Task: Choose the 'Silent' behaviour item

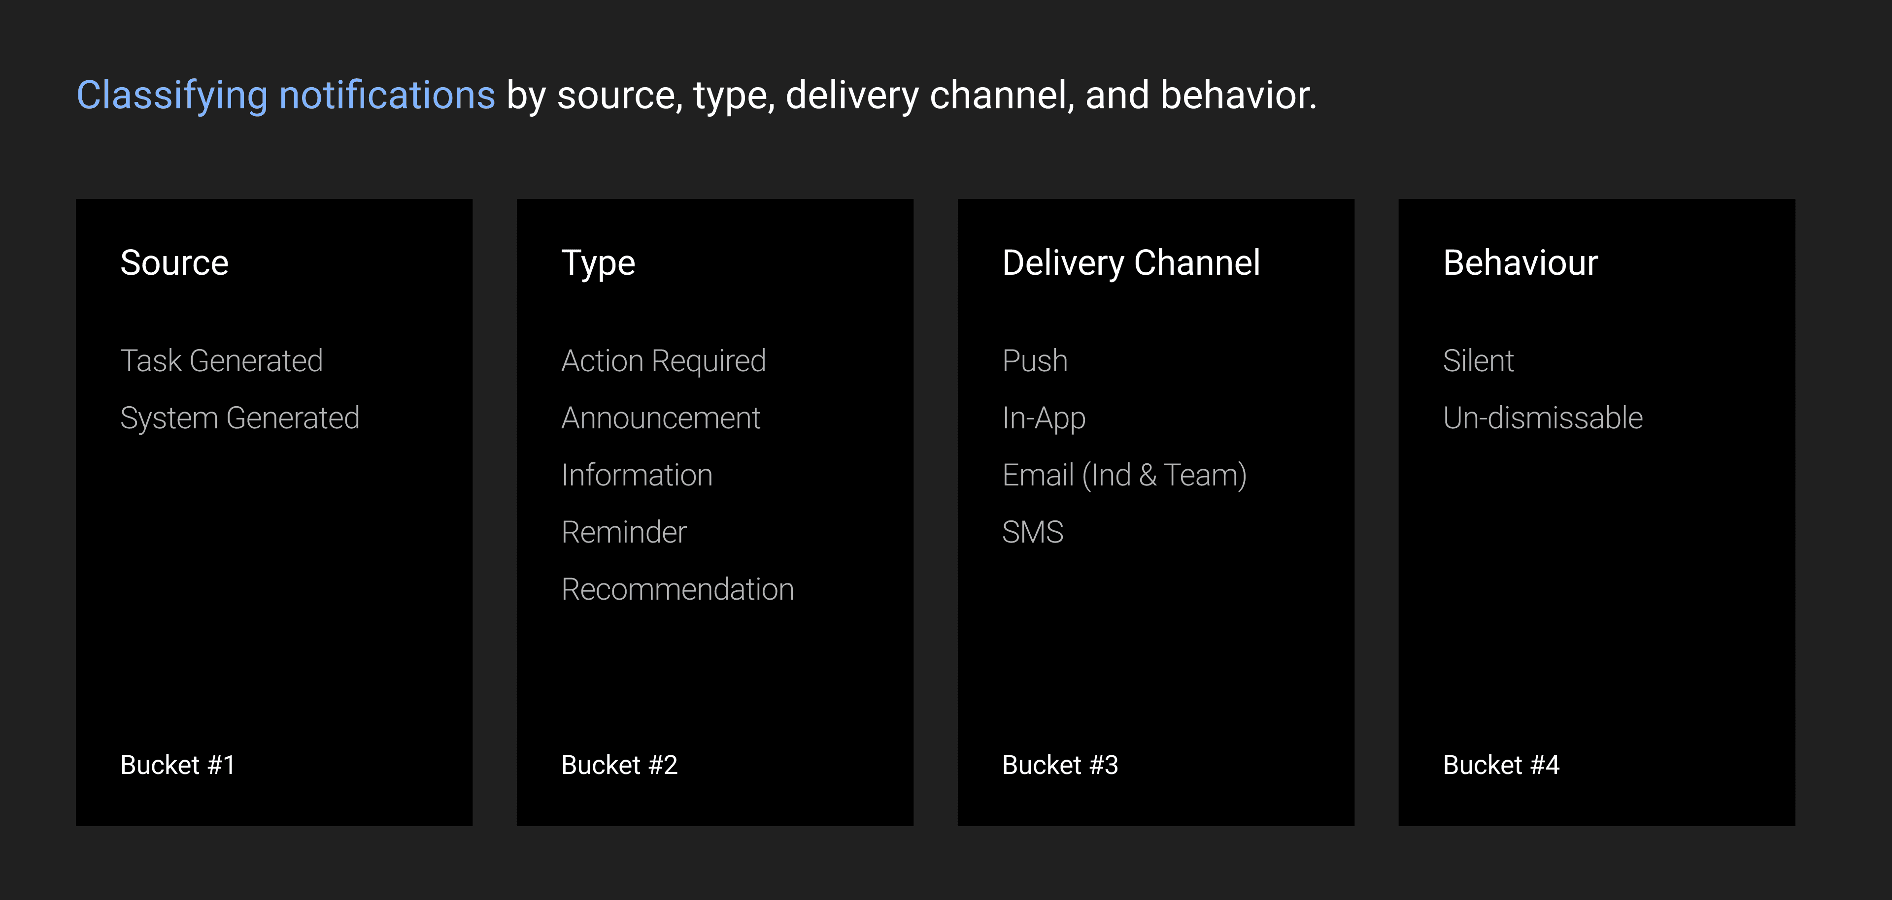Action: 1478,360
